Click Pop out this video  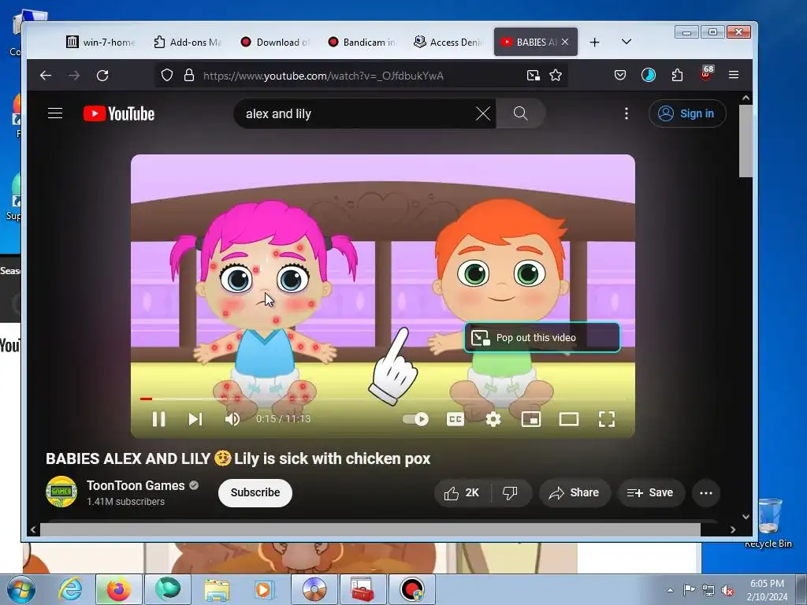coord(542,337)
